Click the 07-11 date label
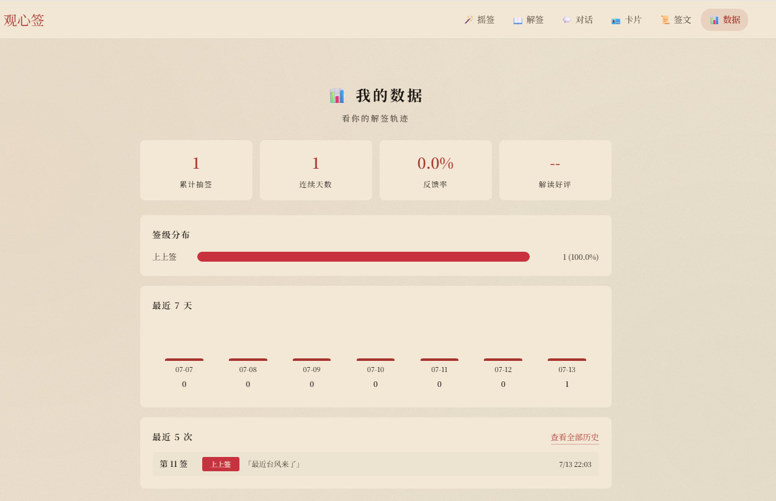Screen dimensions: 776x501 point(439,370)
